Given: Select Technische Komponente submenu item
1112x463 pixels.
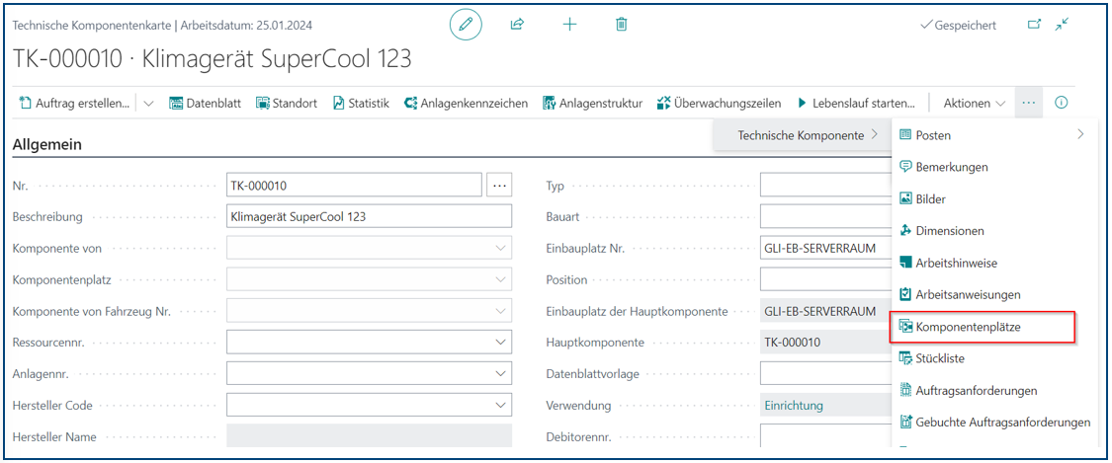Looking at the screenshot, I should [x=802, y=134].
